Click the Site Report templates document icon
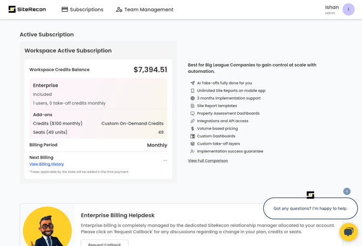Image resolution: width=362 pixels, height=246 pixels. click(x=192, y=106)
